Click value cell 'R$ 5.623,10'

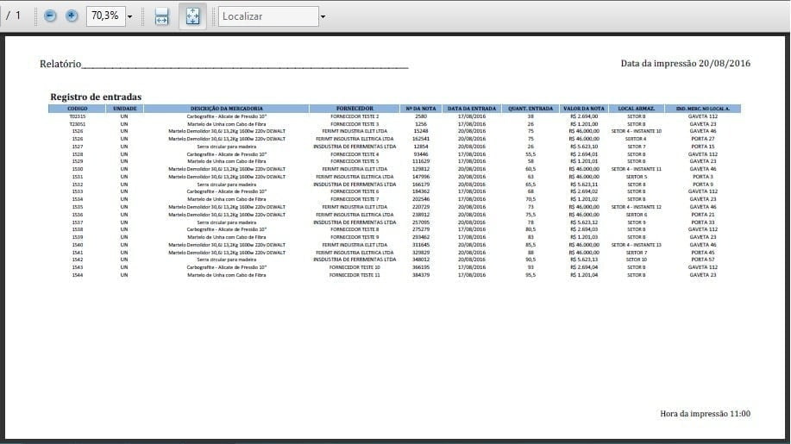click(584, 147)
